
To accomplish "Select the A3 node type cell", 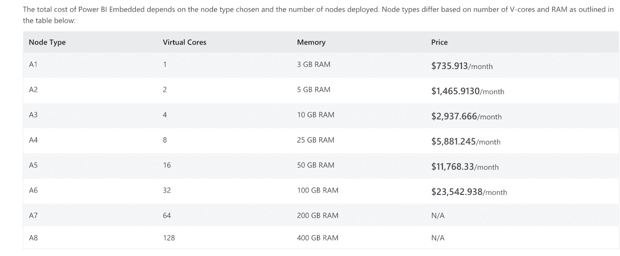I will pos(33,115).
